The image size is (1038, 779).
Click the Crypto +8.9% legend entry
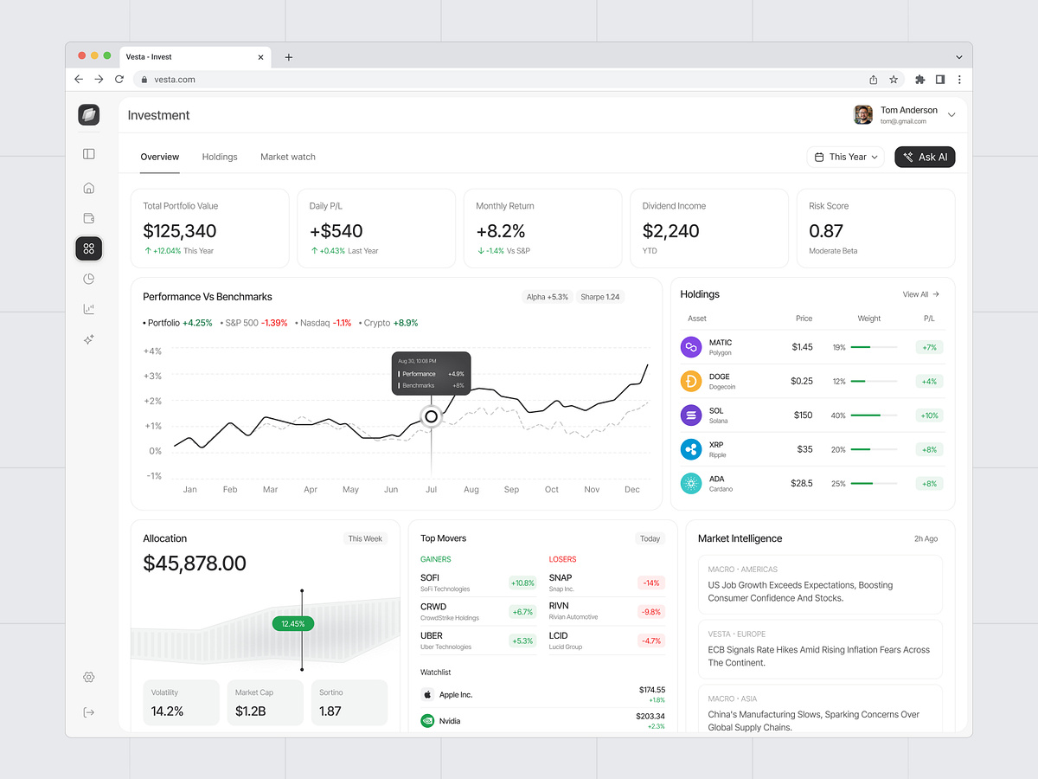point(388,323)
